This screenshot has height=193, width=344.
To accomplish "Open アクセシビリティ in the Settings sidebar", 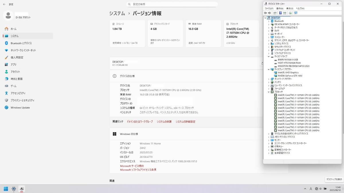I will [28, 93].
